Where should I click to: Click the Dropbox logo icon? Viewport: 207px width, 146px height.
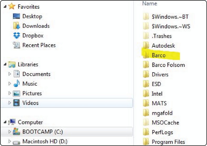click(17, 35)
